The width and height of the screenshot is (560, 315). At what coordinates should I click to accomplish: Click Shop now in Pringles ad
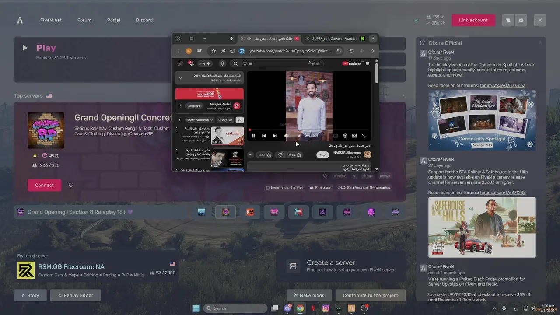(x=194, y=106)
